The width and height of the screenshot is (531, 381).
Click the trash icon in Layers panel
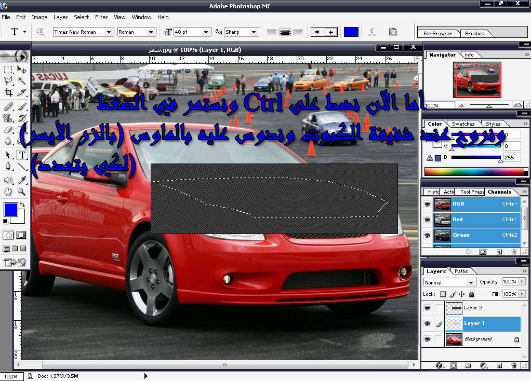point(514,365)
